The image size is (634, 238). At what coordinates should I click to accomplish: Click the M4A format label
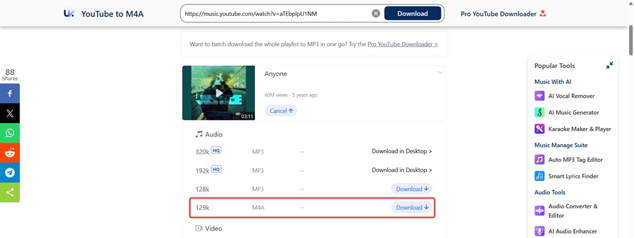[259, 208]
